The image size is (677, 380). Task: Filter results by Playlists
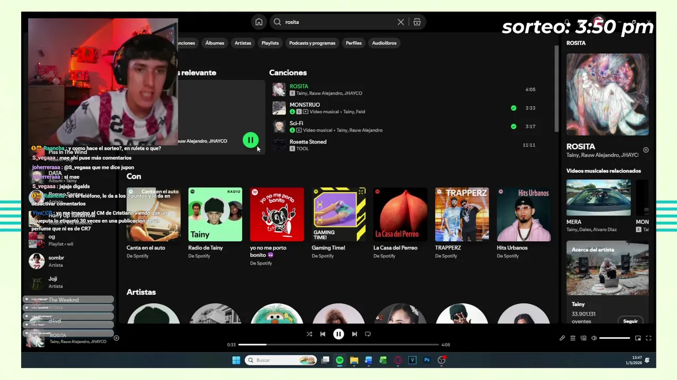270,43
